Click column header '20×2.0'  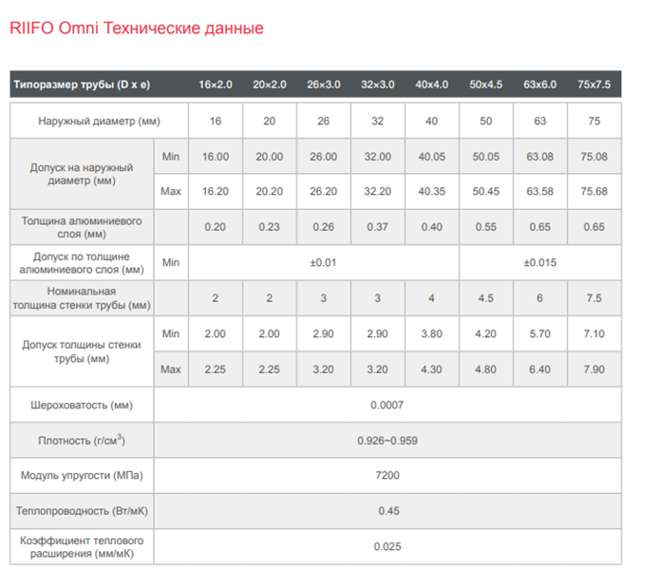[x=270, y=85]
